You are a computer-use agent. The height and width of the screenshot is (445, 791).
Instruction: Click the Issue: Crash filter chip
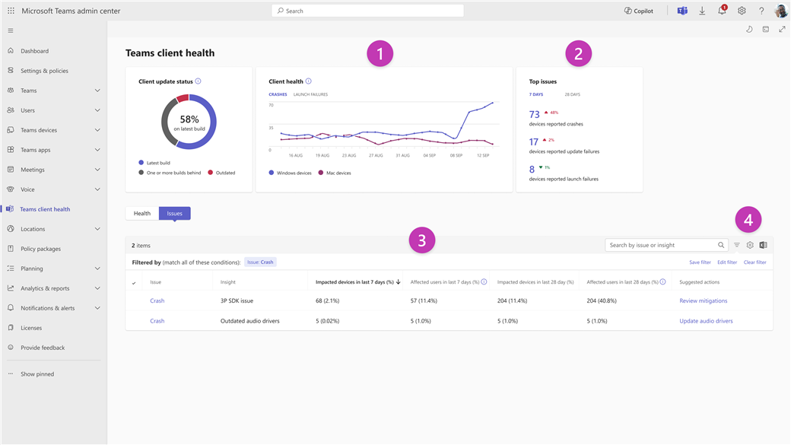260,262
